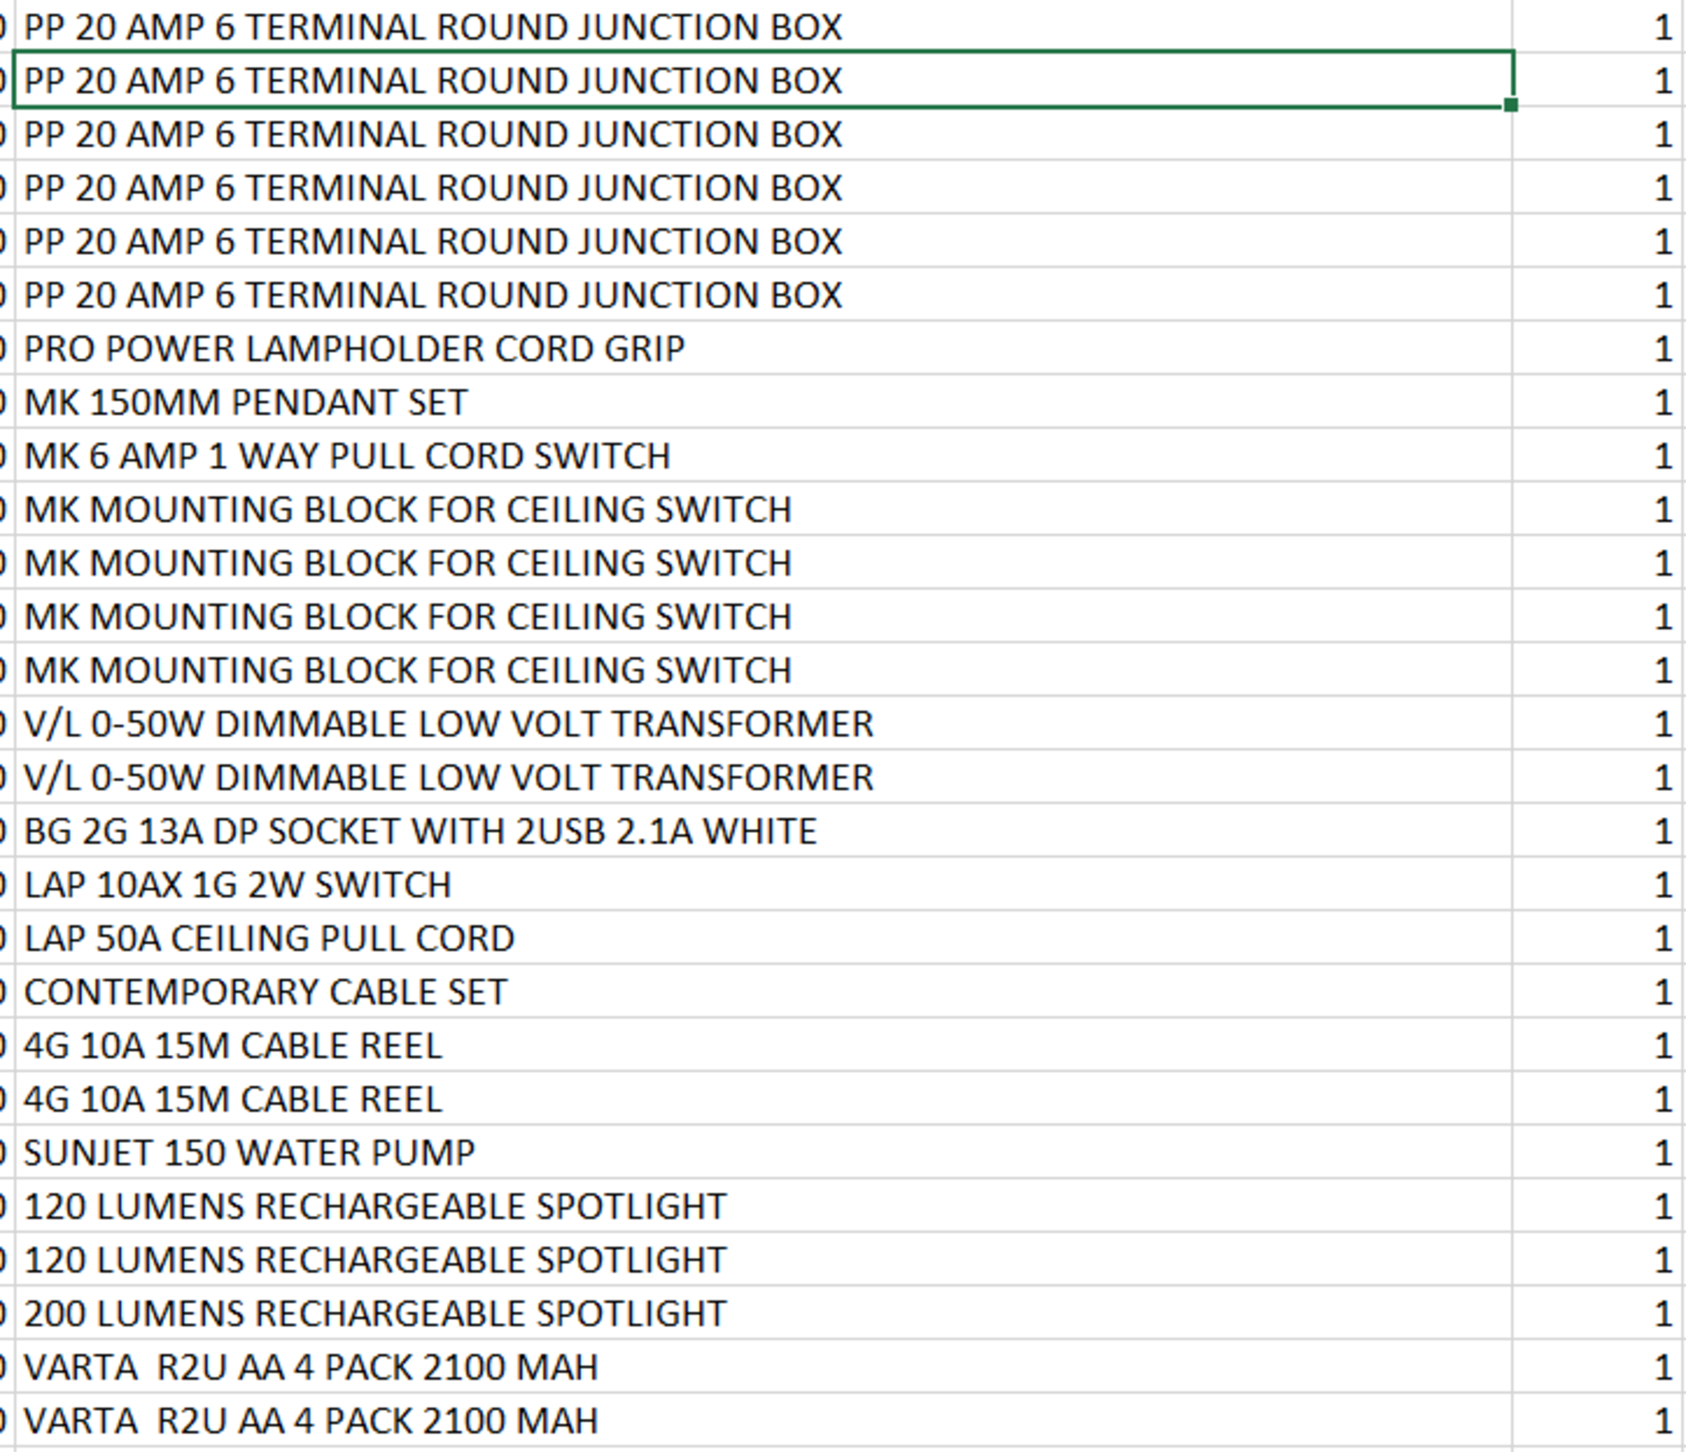Select the lower 120 LUMENS RECHARGEABLE SPOTLIGHT cell

point(763,1259)
